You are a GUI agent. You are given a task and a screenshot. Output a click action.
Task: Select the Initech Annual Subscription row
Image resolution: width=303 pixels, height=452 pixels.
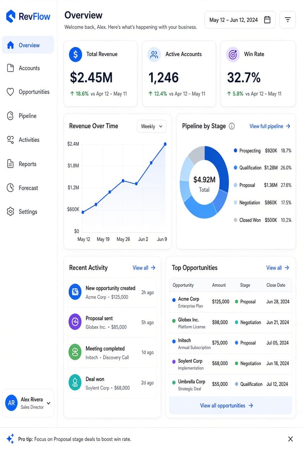[x=230, y=343]
